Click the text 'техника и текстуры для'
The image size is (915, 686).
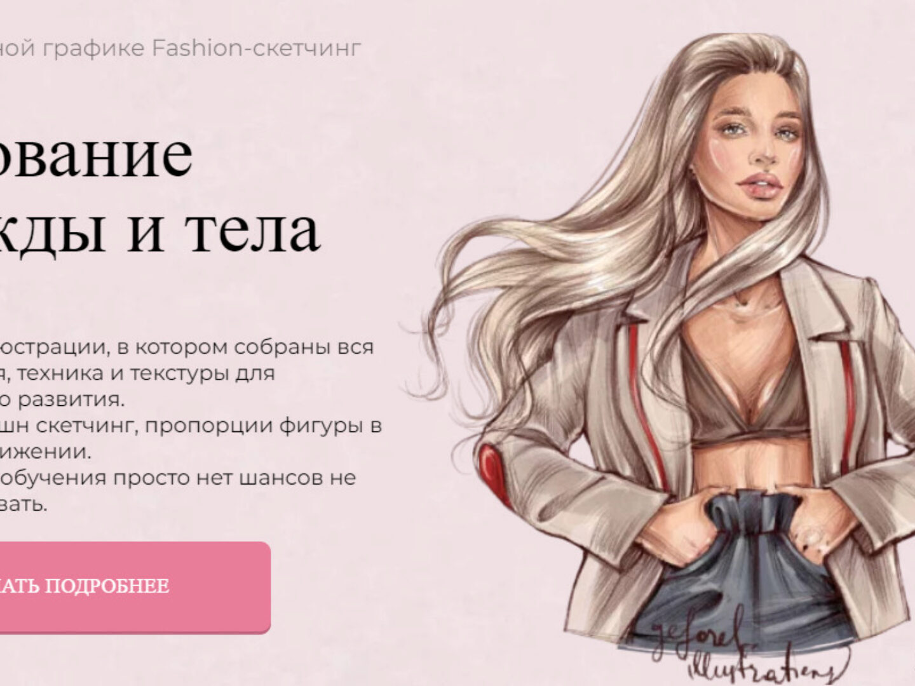click(x=146, y=373)
